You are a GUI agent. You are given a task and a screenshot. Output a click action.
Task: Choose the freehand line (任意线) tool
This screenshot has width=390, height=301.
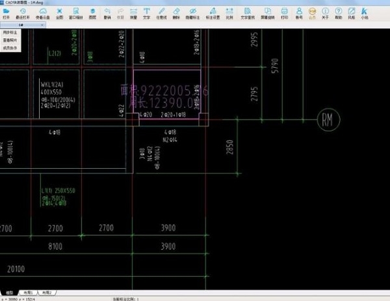[x=161, y=14]
